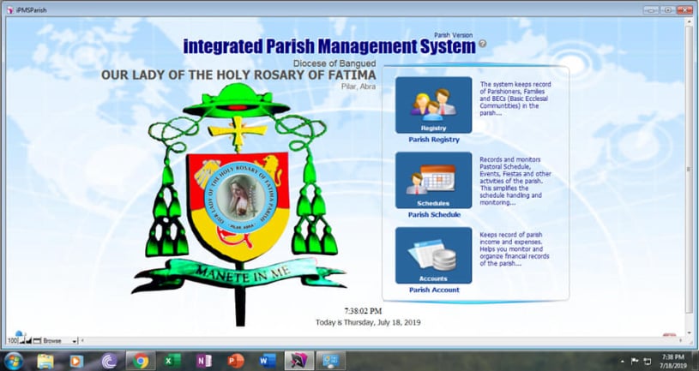Click the horizontal scrollbar right arrow

[682, 341]
